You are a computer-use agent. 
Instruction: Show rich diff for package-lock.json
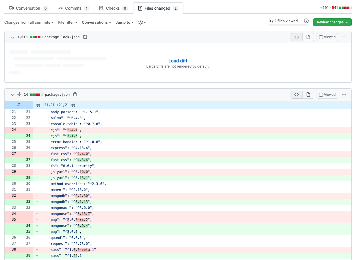[x=308, y=37]
